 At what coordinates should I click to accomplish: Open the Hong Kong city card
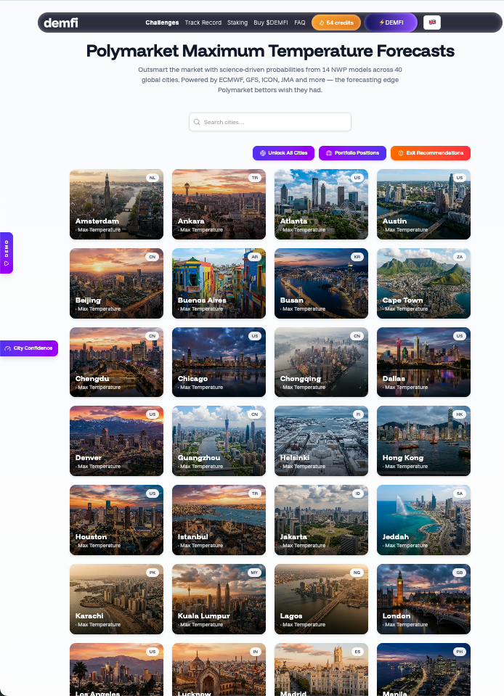[x=423, y=441]
